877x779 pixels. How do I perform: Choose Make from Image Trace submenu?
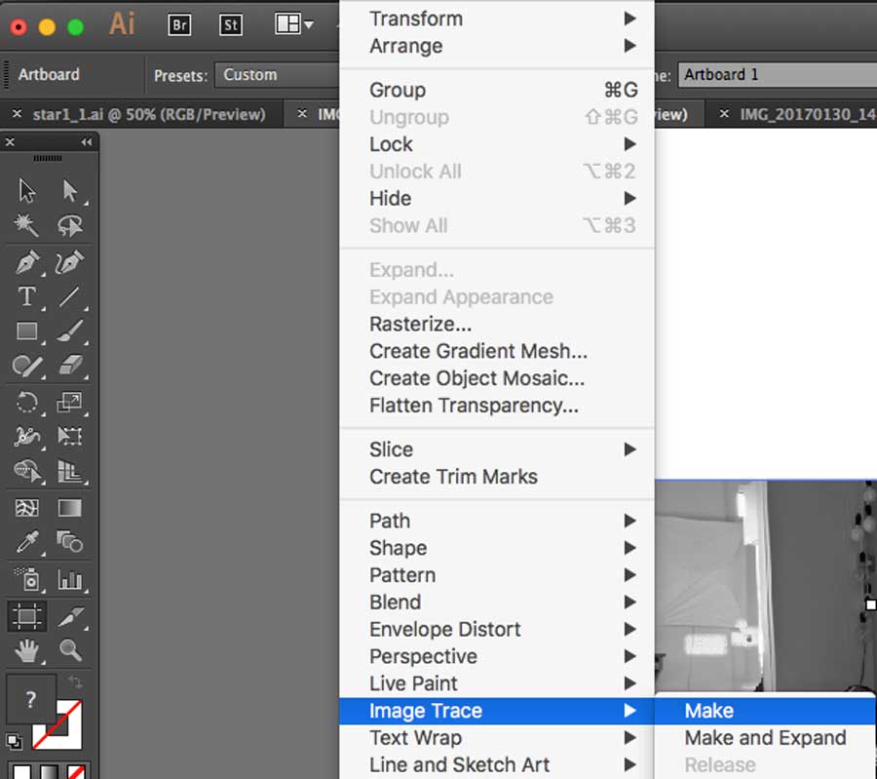(x=709, y=711)
